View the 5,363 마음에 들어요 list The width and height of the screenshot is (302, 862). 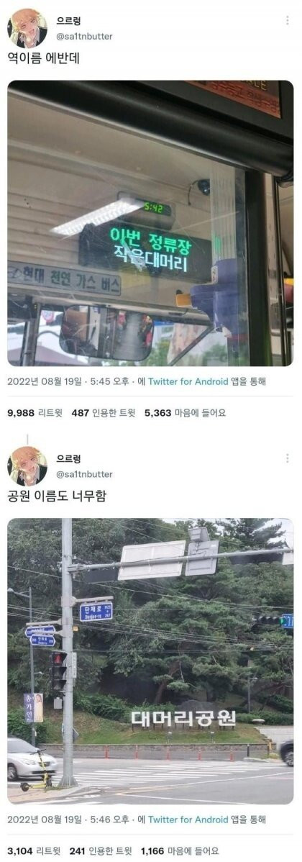tap(186, 413)
